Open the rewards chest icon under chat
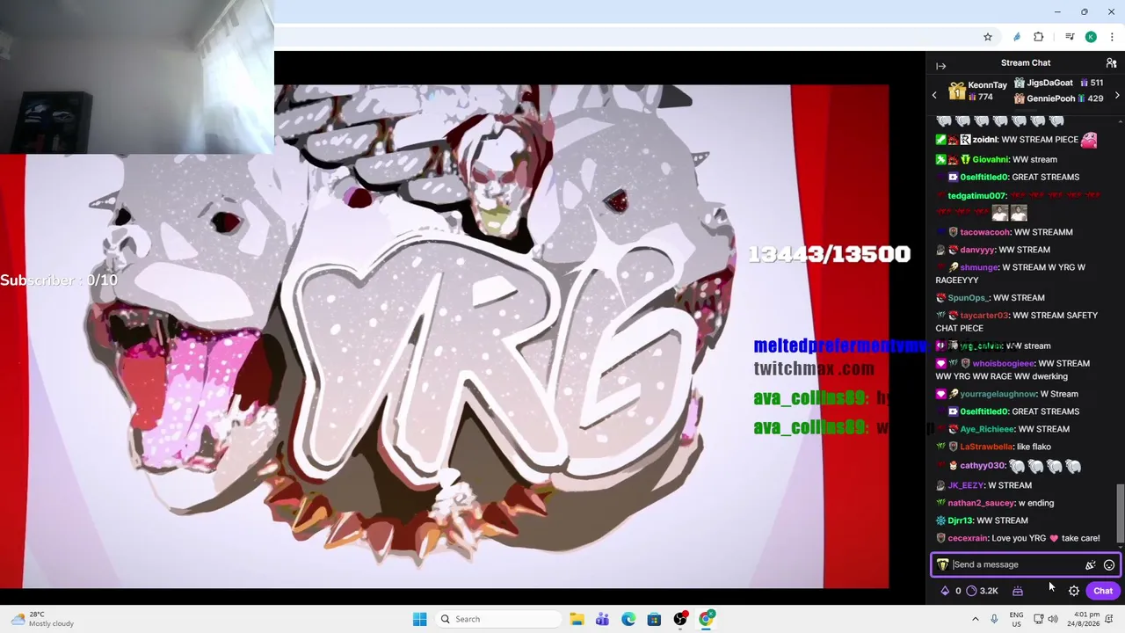Image resolution: width=1125 pixels, height=633 pixels. (1018, 591)
